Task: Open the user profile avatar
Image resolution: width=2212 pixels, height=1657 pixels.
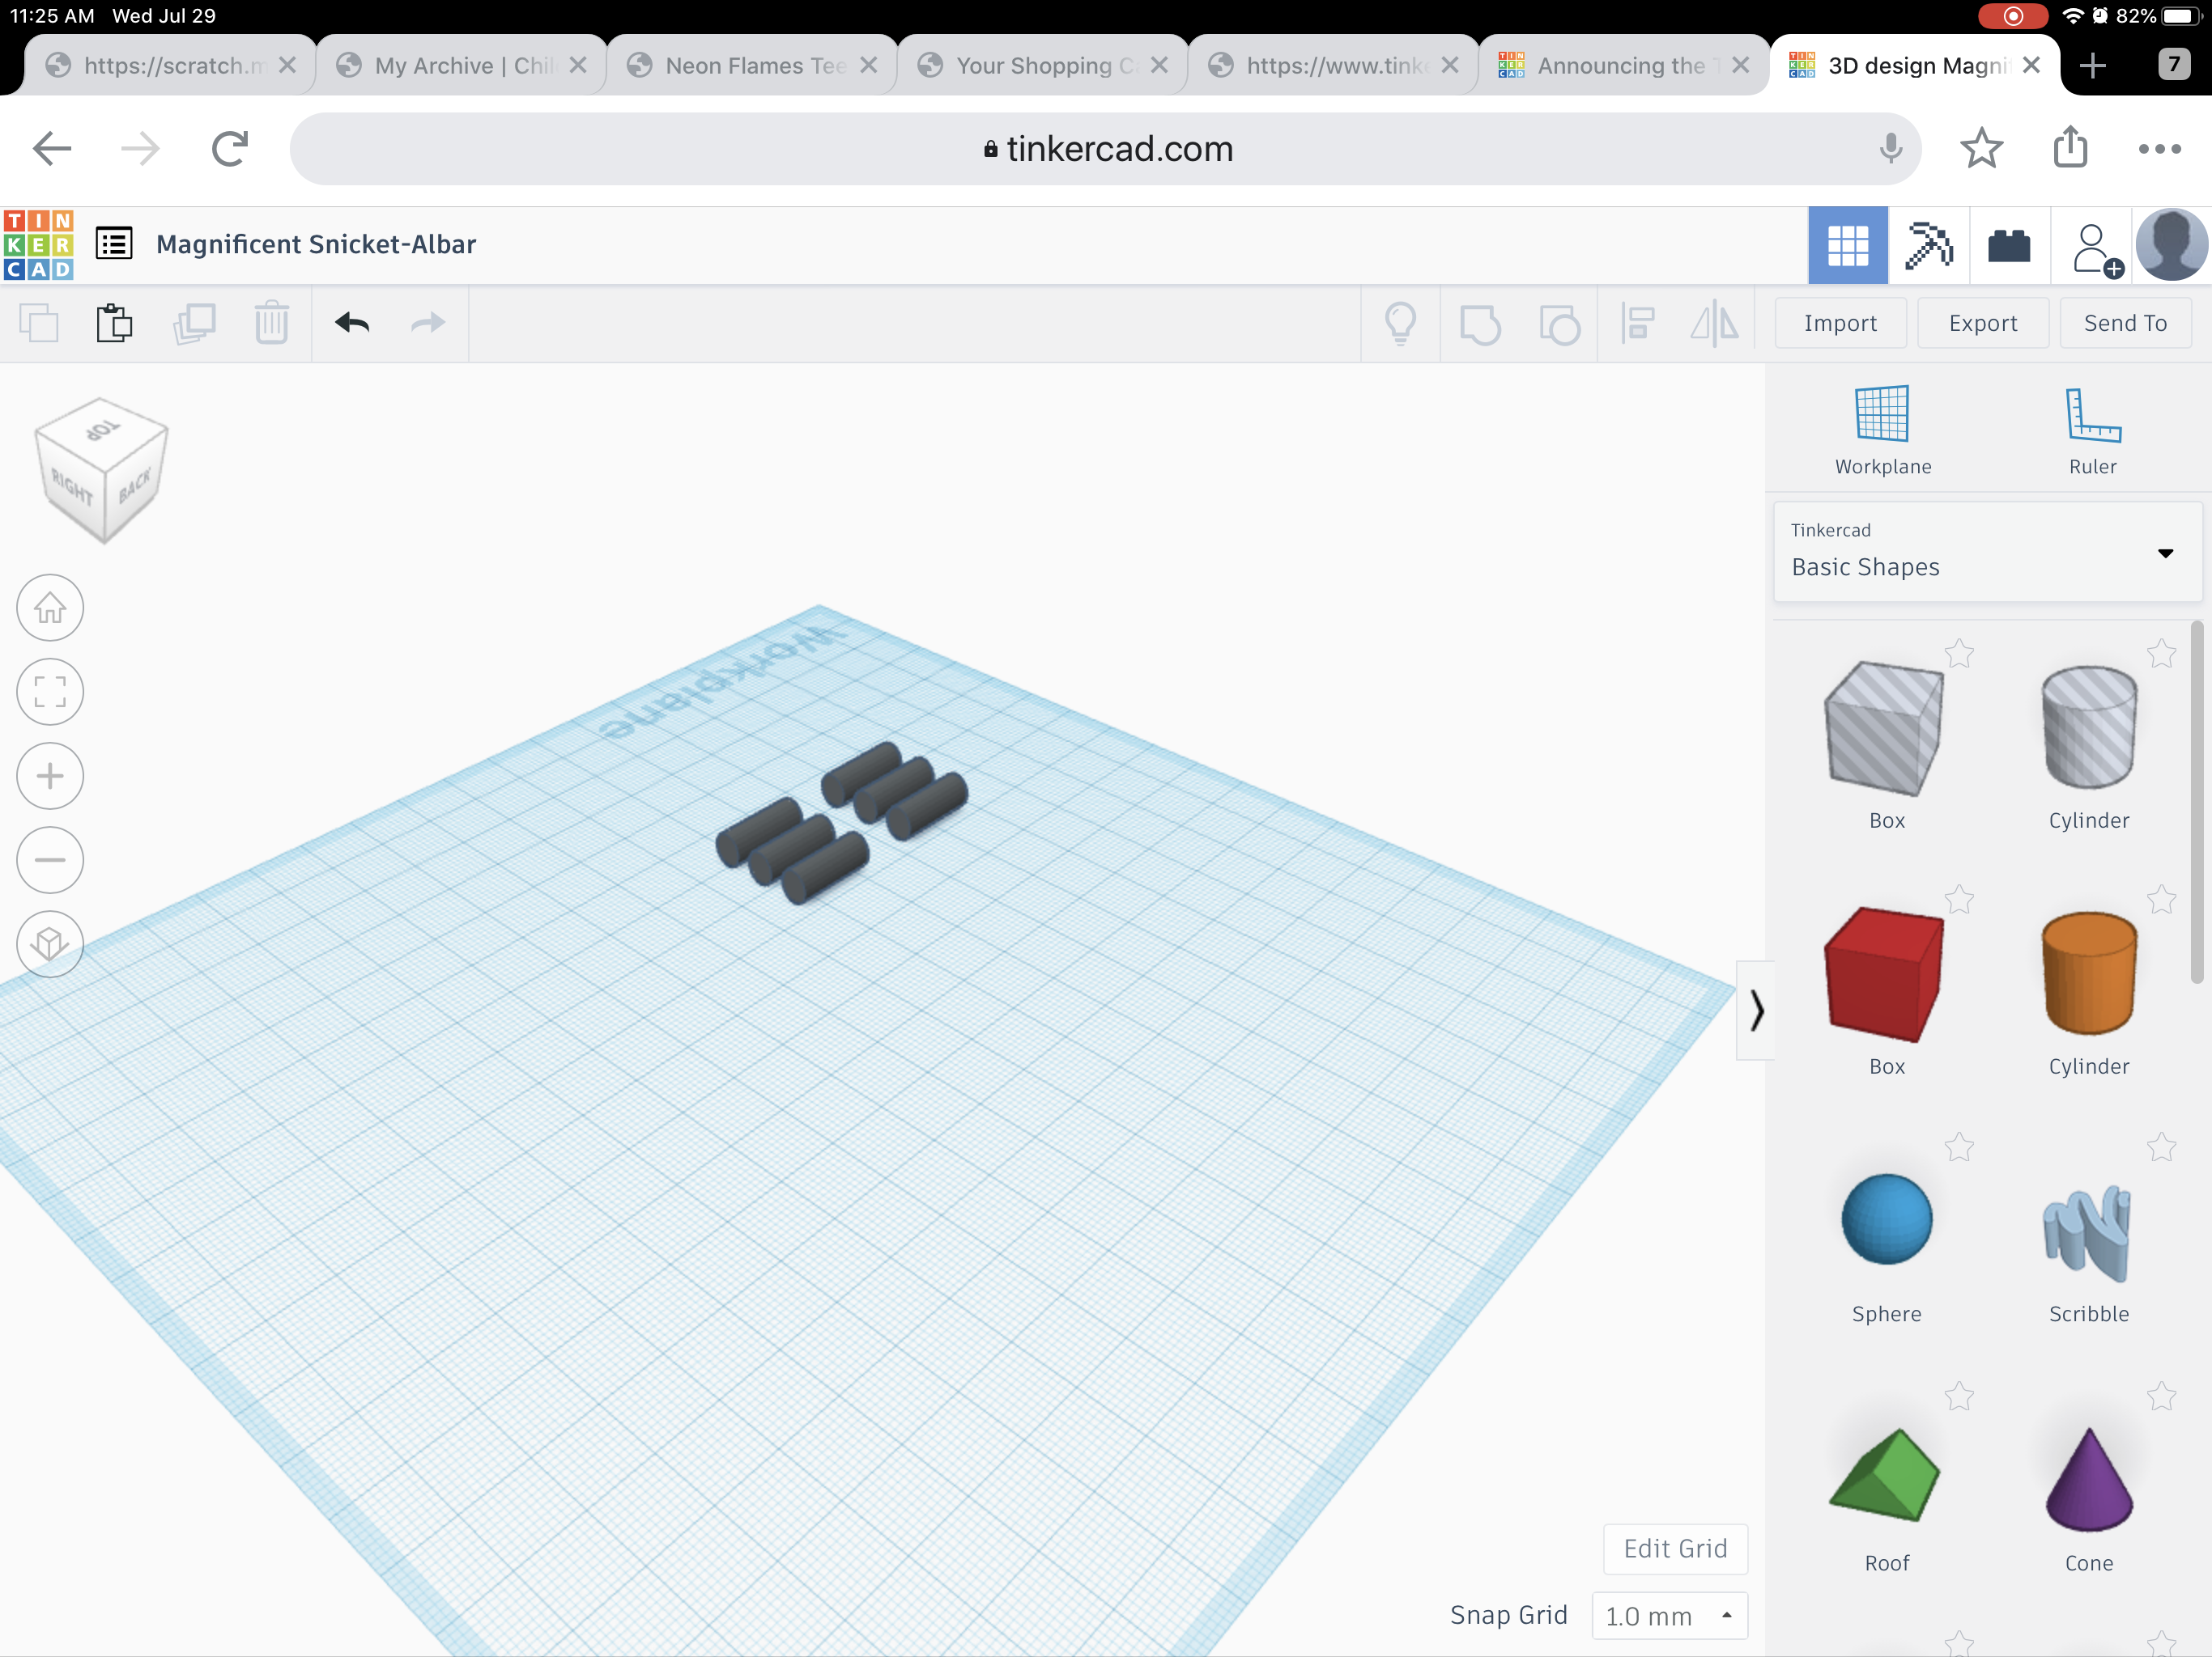Action: pos(2171,245)
